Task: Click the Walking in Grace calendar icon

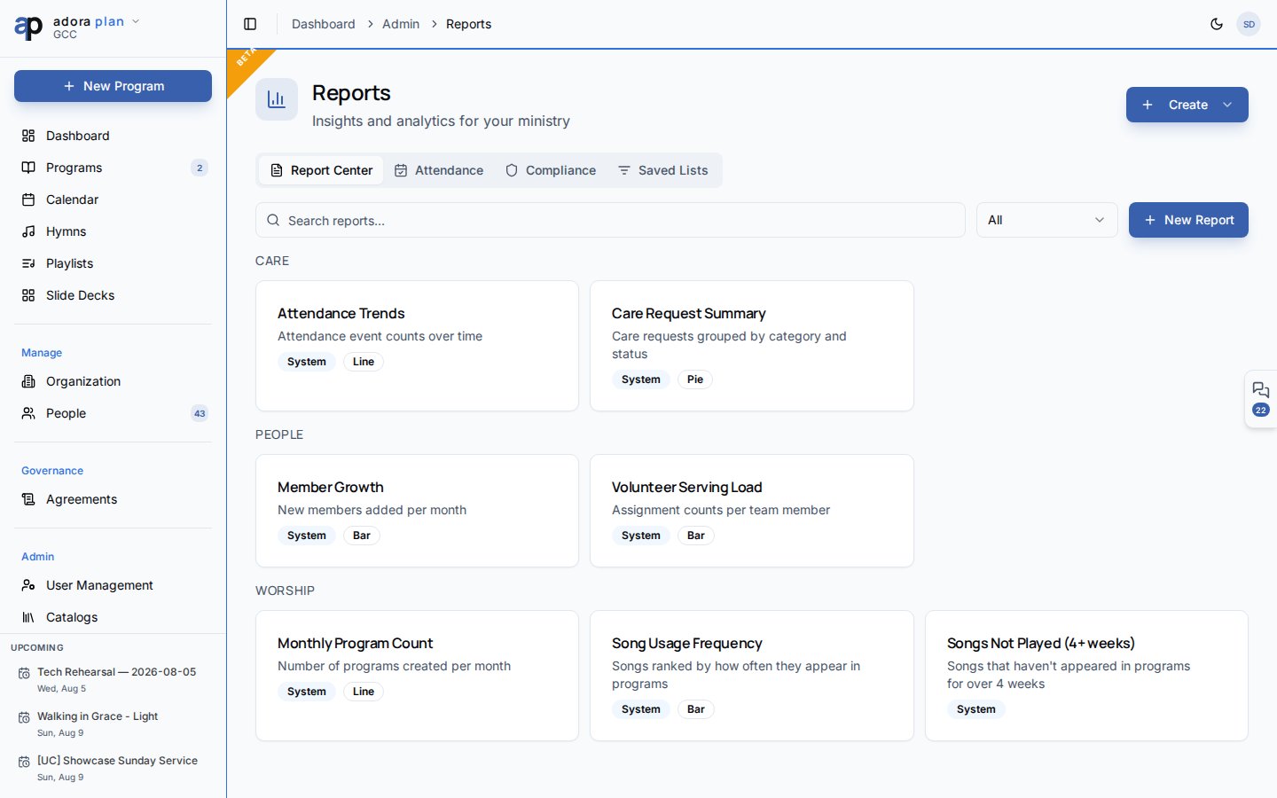Action: coord(24,717)
